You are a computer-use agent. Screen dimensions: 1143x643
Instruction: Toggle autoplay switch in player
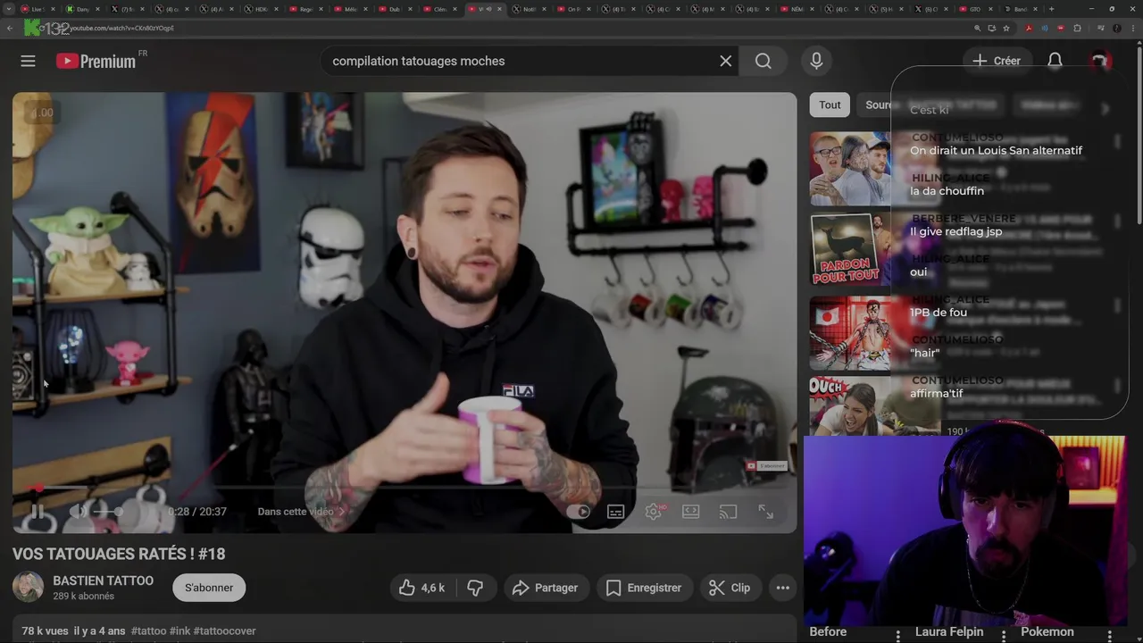pos(579,512)
